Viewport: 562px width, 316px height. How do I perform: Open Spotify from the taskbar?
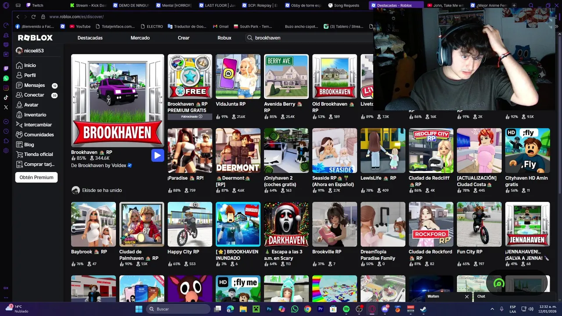point(346,309)
